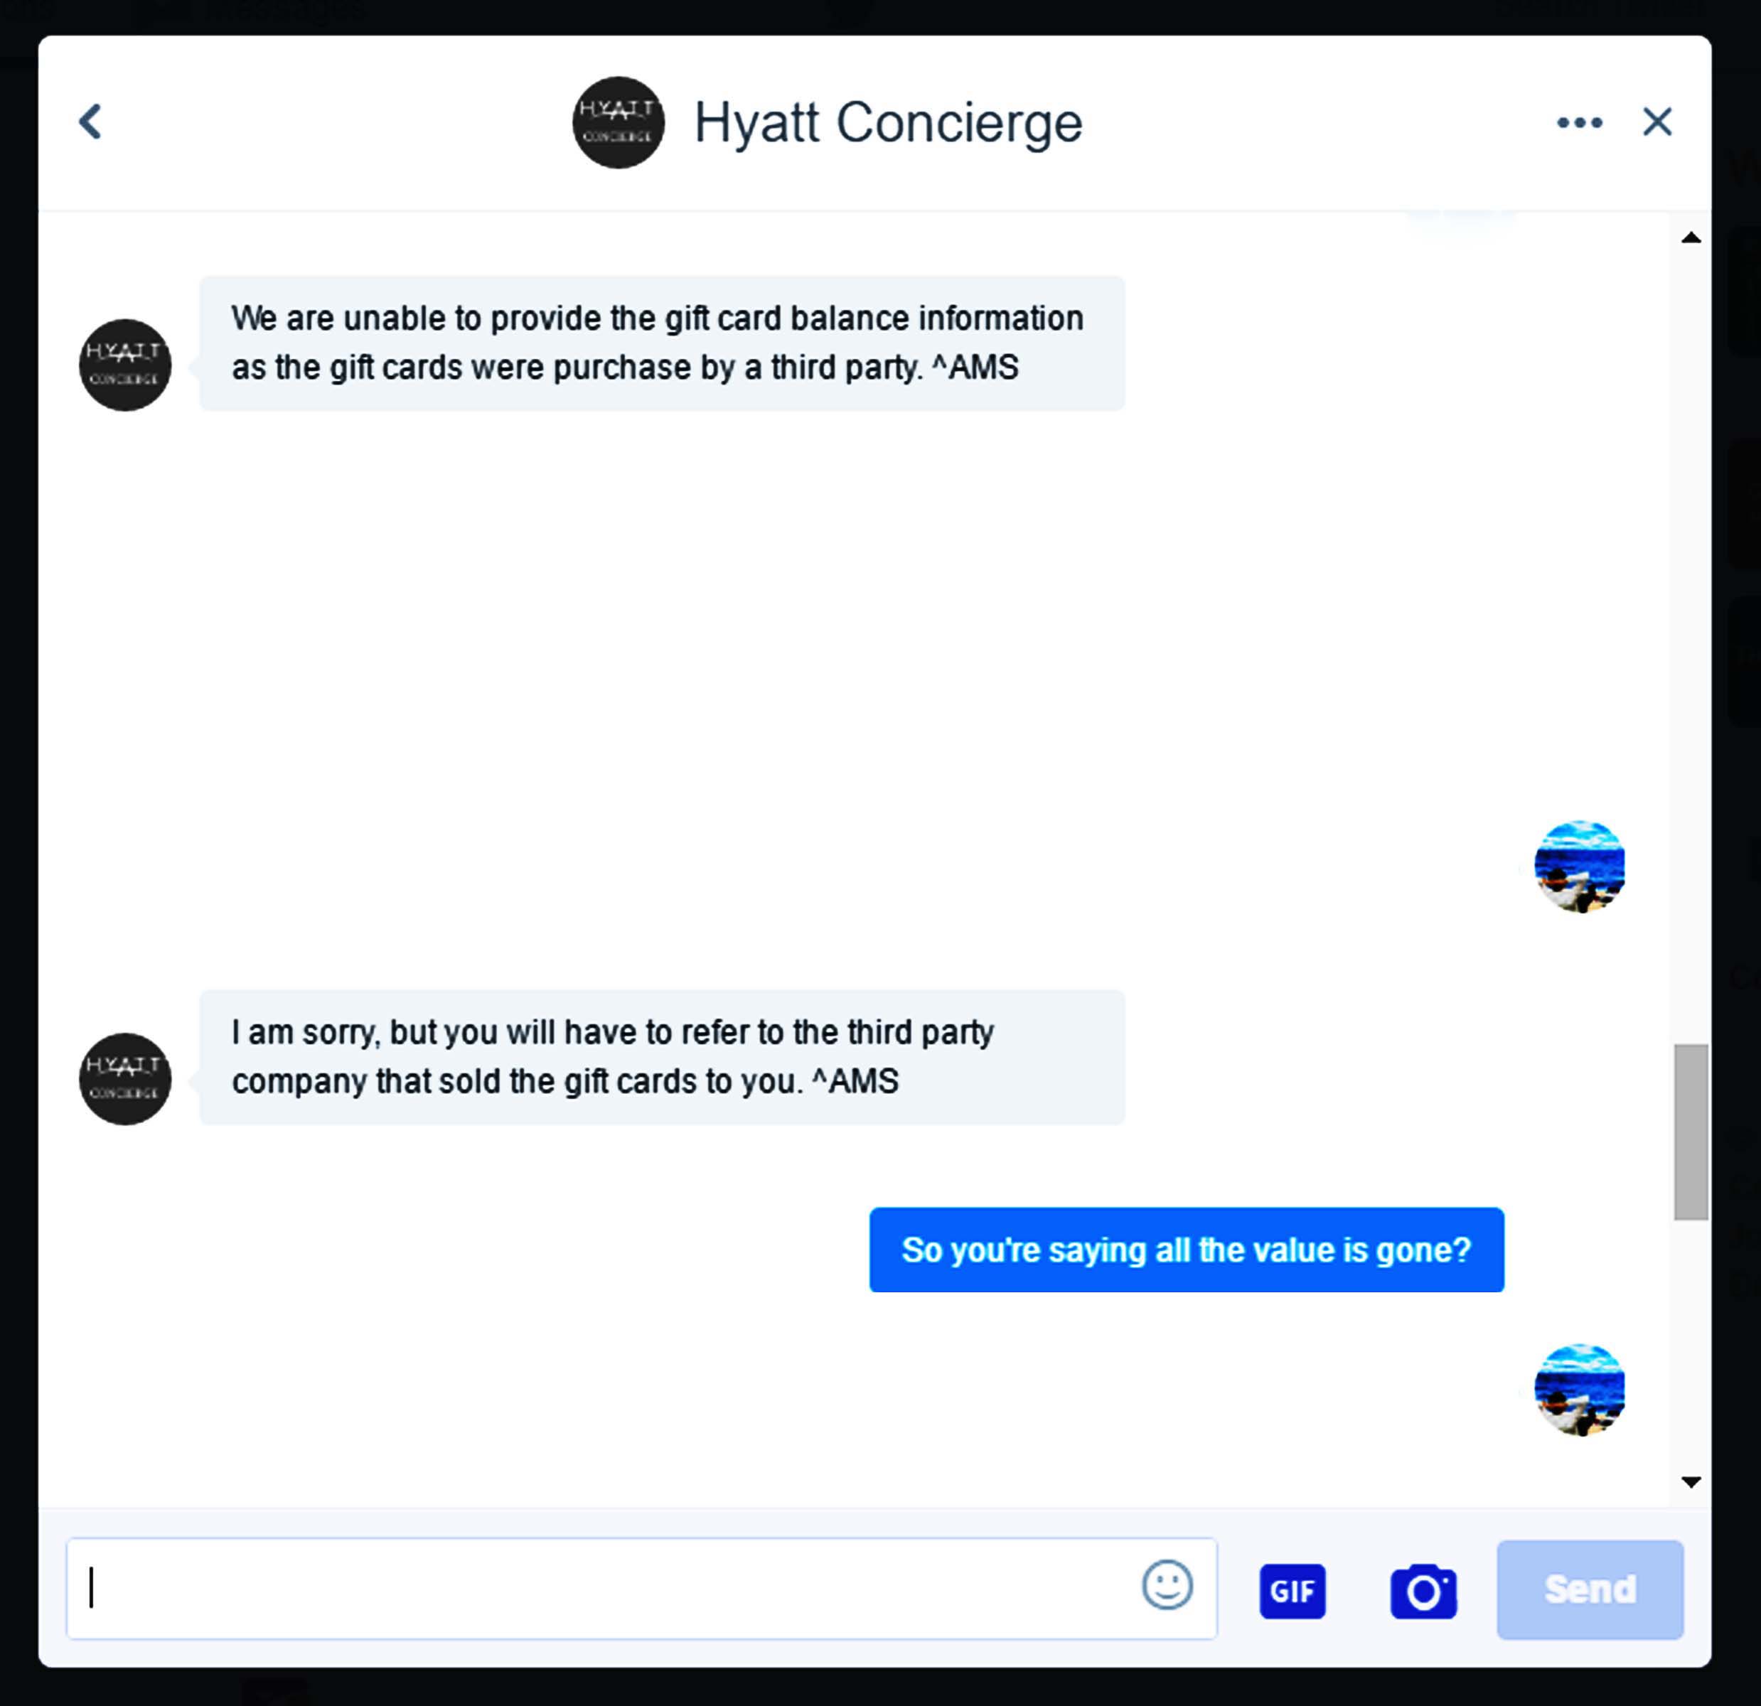Click the lower beach profile picture

(1580, 1390)
